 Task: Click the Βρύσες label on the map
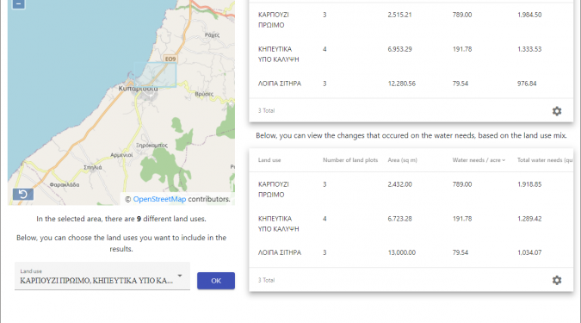pos(204,94)
